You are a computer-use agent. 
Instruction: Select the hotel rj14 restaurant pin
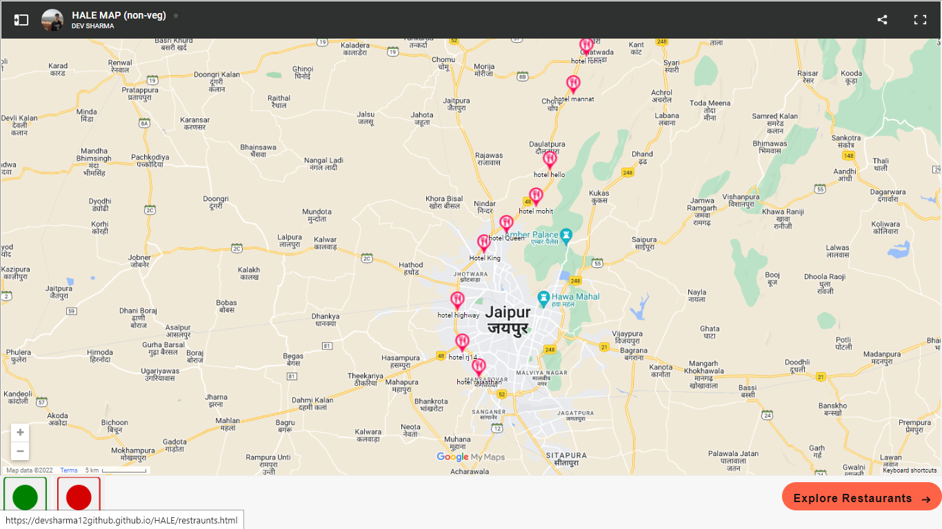[x=462, y=342]
